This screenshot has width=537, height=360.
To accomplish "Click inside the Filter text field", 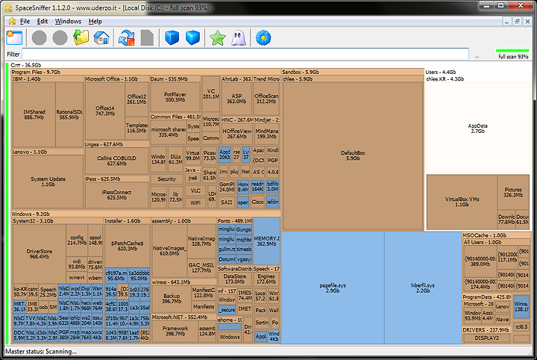I will pyautogui.click(x=245, y=55).
